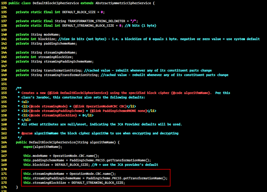Click the @param algorithmName tag
Viewport: 267px width, 192px height.
pos(27,133)
